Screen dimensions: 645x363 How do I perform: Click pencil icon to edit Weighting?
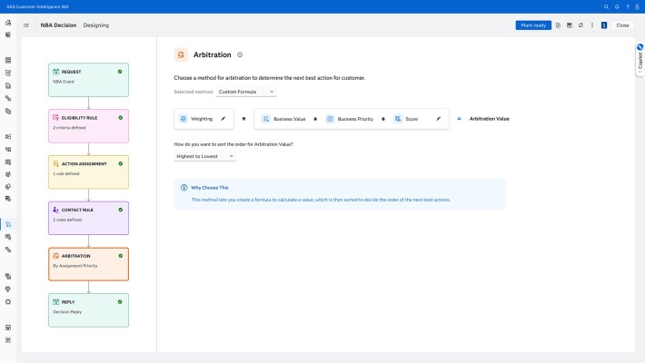[x=223, y=119]
